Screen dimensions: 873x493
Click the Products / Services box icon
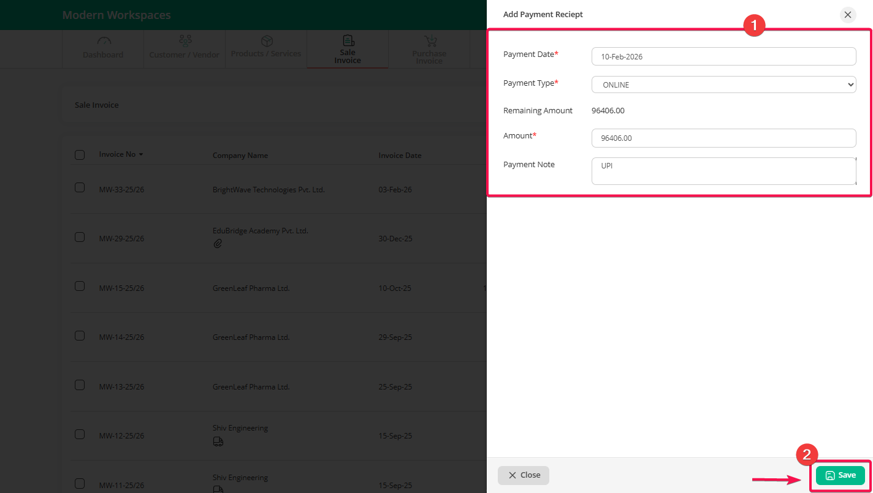coord(266,41)
